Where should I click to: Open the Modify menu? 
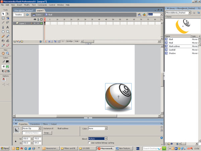pos(27,5)
